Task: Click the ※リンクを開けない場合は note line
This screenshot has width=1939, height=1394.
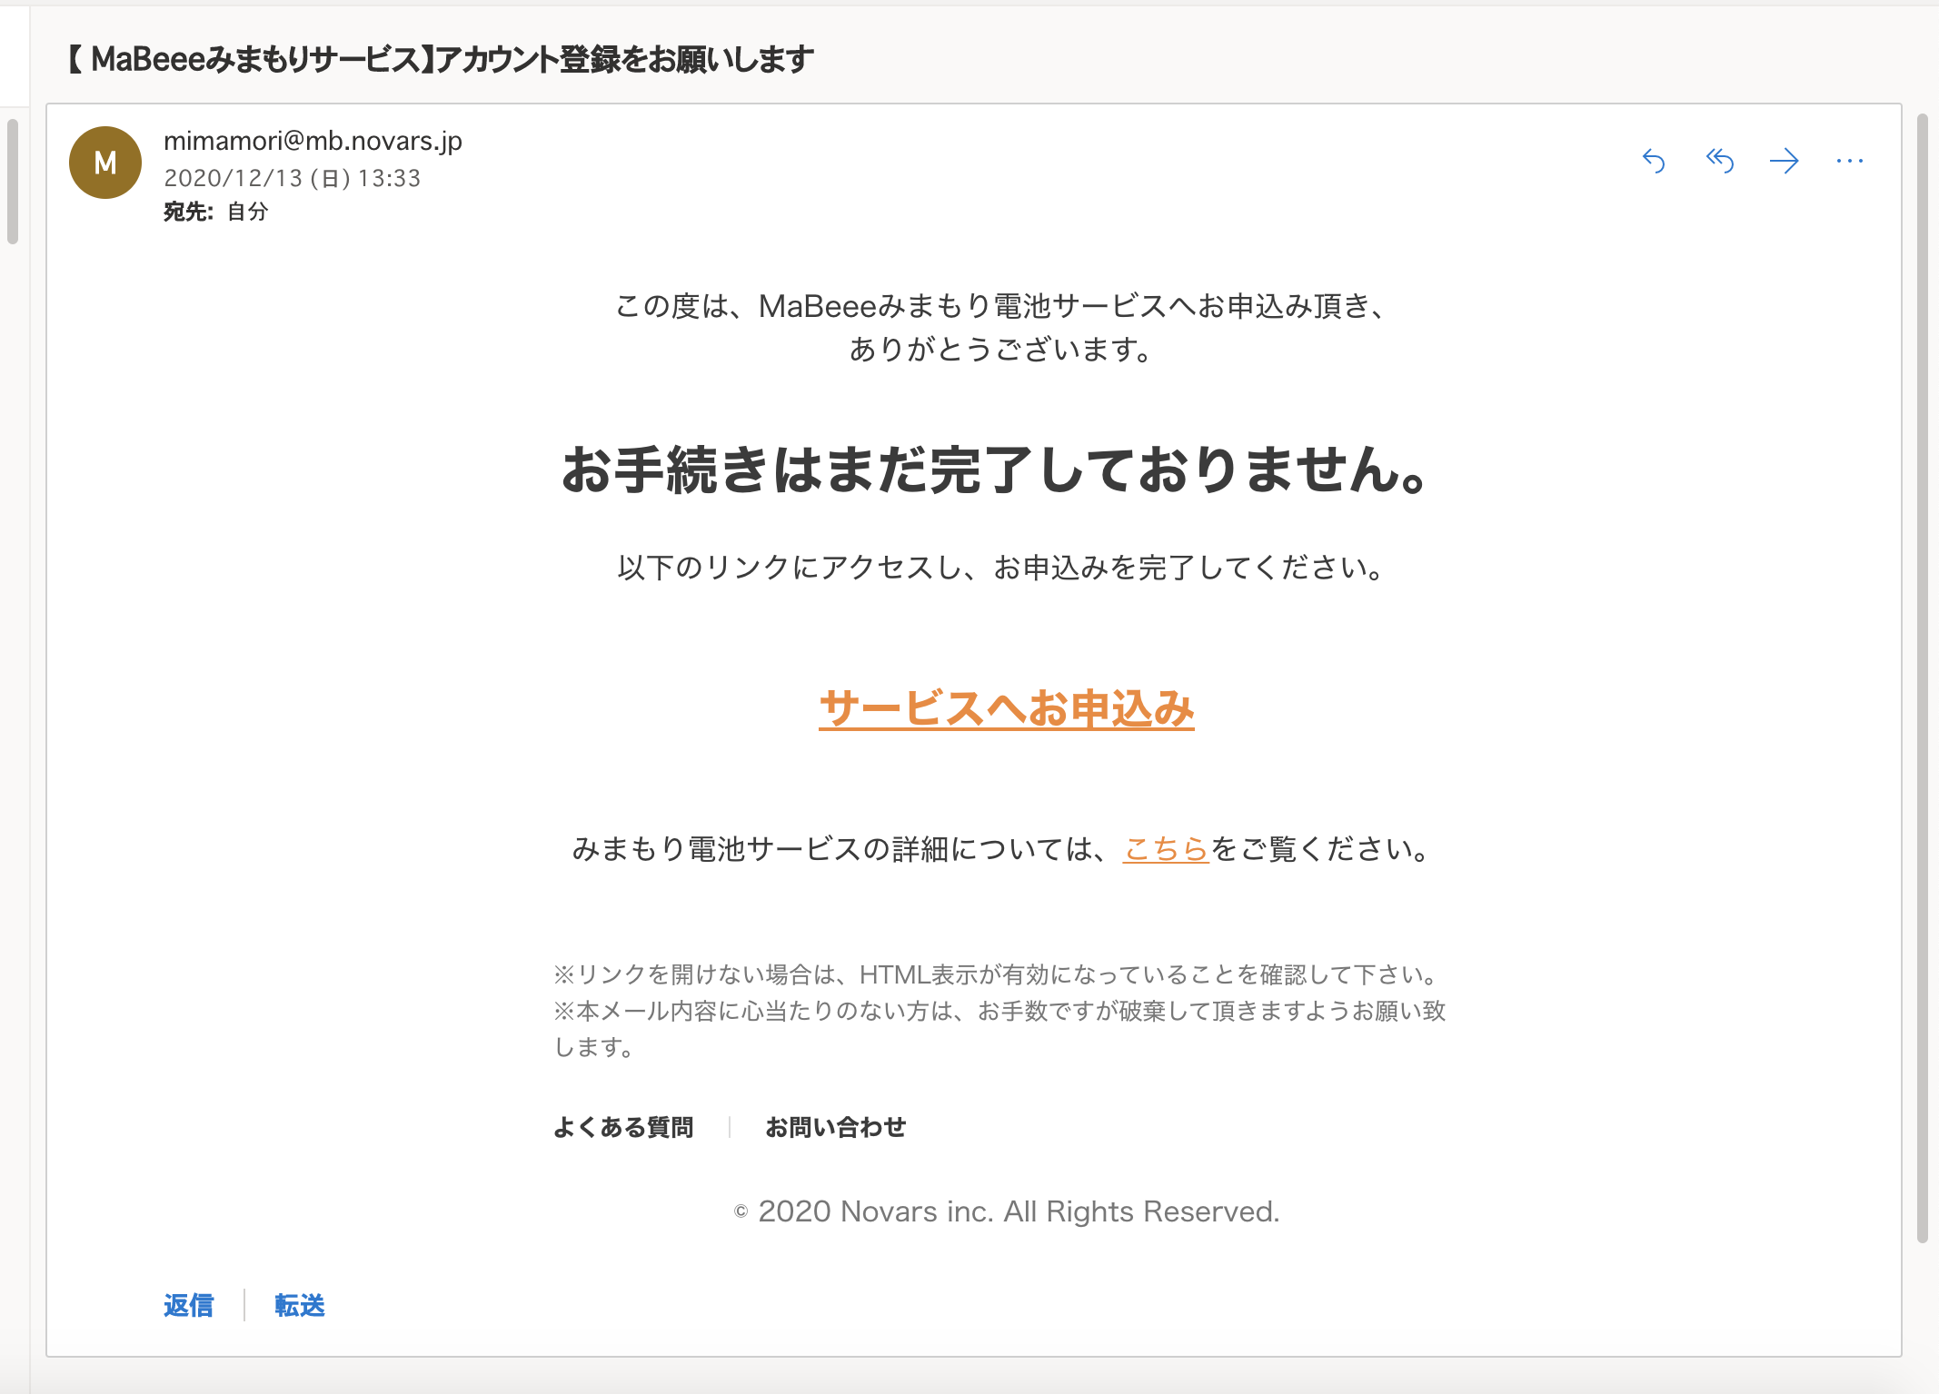Action: click(x=998, y=974)
